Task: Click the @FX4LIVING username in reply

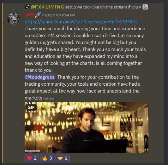Action: 47,7
